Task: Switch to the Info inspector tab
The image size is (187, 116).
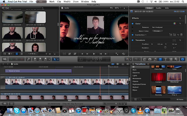Action: (x=167, y=8)
